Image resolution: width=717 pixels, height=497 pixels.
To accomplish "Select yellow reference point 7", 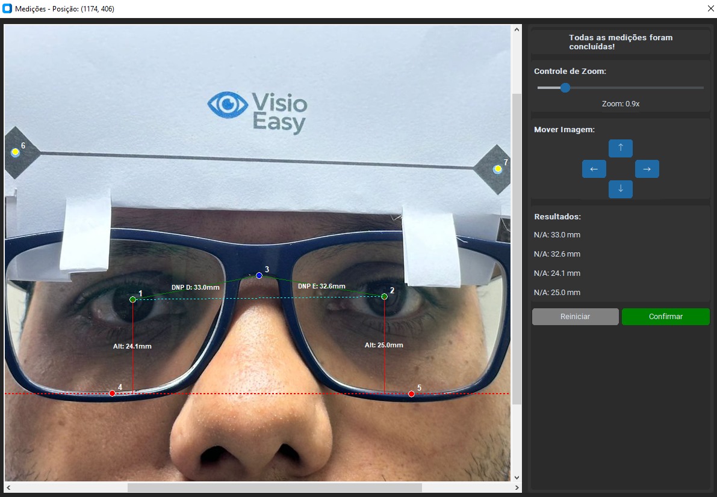I will click(x=497, y=169).
